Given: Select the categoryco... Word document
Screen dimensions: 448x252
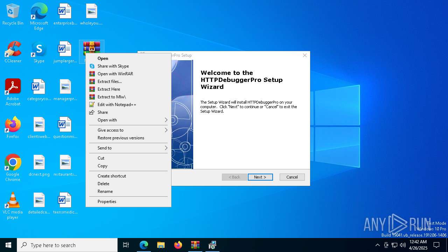Looking at the screenshot, I should (x=39, y=90).
